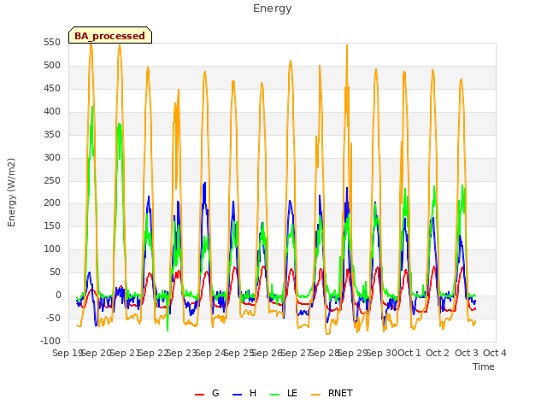547x410 pixels.
Task: Click the 450 y-axis tick label
Action: tap(52, 88)
